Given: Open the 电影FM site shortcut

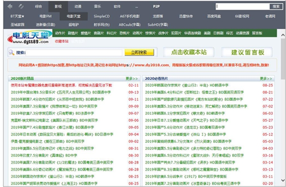Looking at the screenshot, I should [46, 16].
